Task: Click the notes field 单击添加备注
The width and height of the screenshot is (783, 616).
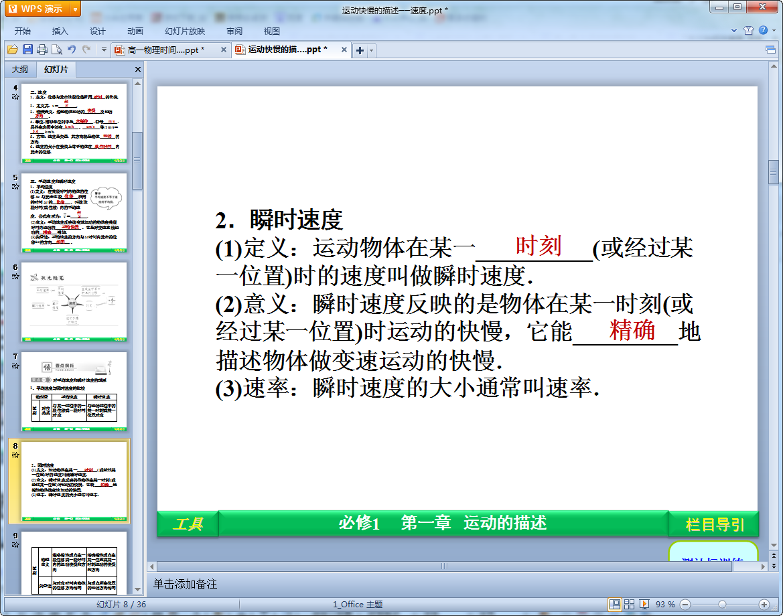Action: point(185,584)
